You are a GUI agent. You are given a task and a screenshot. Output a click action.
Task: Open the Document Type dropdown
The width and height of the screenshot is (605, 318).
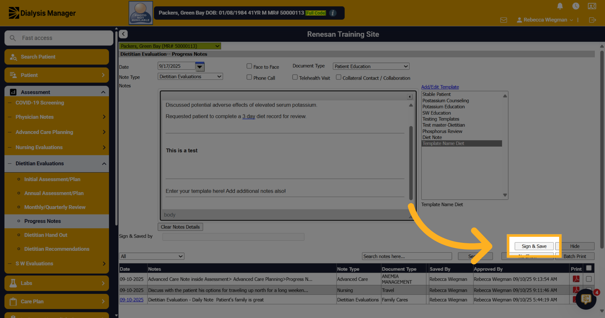coord(371,66)
